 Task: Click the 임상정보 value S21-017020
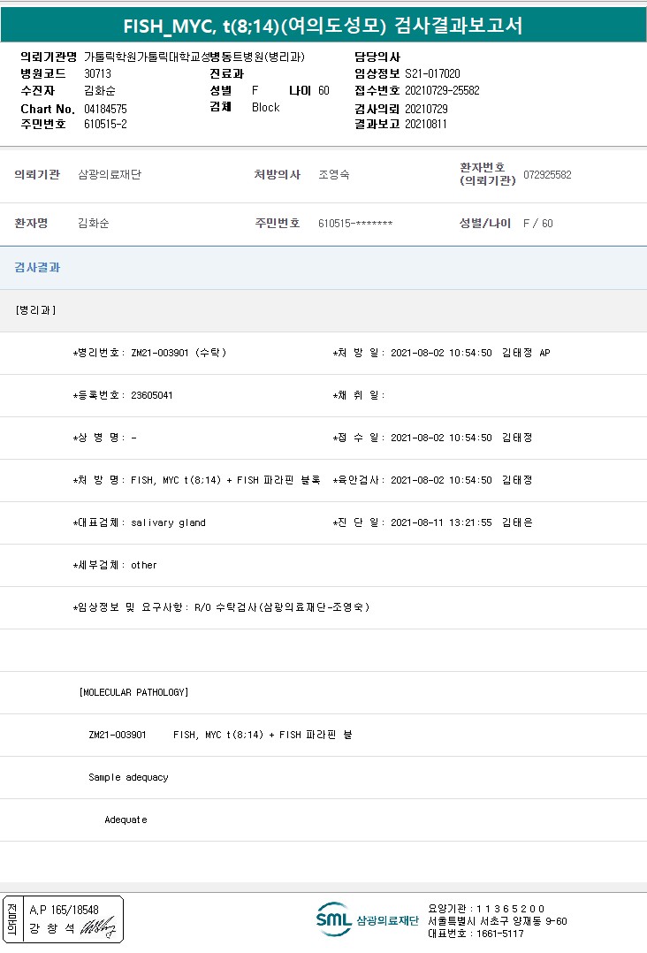click(x=432, y=73)
